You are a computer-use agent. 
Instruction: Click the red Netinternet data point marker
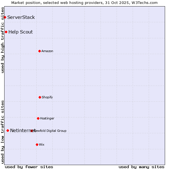8,130
